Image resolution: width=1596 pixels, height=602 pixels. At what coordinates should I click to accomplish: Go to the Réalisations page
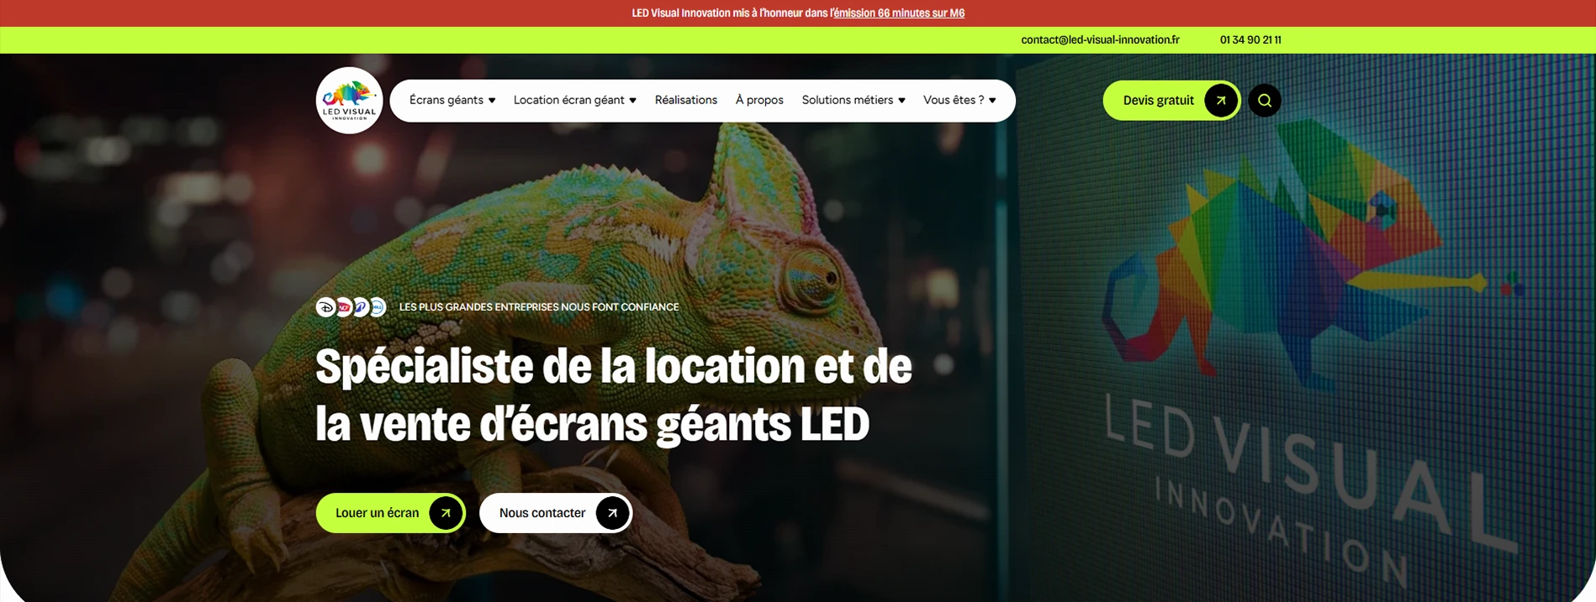click(x=686, y=100)
